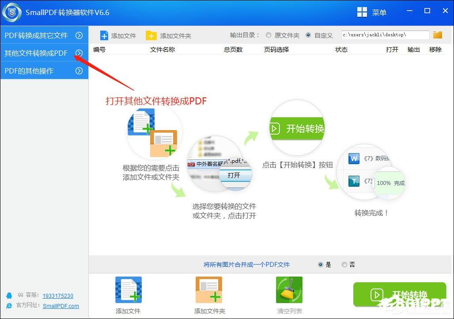The height and width of the screenshot is (319, 454).
Task: Click 将所有图片合并成一个PDF文件 text
Action: click(246, 265)
